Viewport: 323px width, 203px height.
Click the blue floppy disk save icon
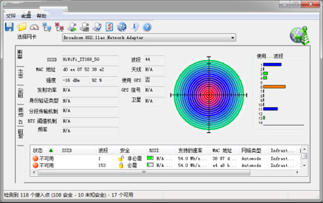(x=9, y=27)
